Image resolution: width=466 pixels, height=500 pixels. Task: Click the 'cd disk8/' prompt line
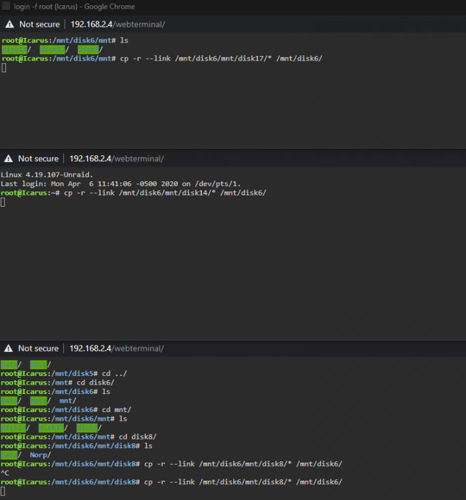pos(79,437)
